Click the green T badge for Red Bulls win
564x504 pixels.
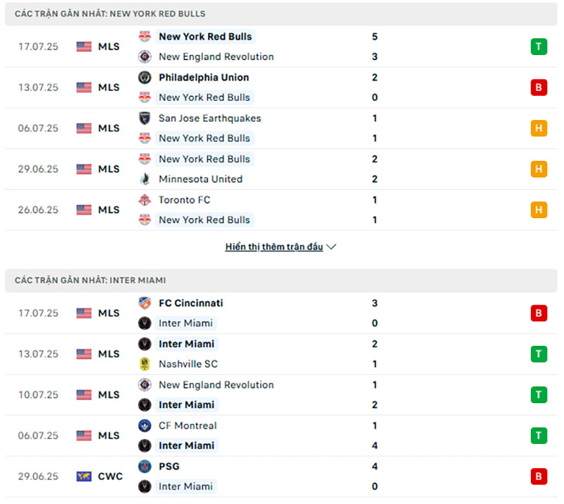(x=539, y=47)
